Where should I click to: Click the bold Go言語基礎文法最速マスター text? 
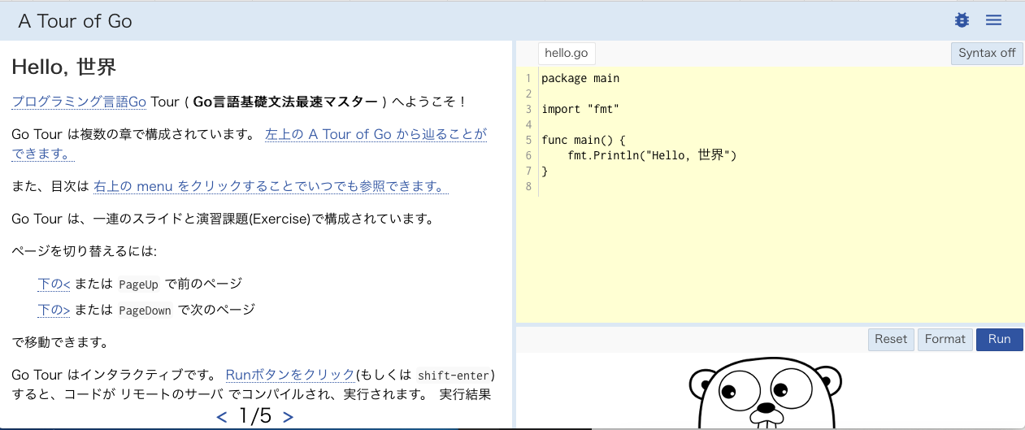pyautogui.click(x=285, y=102)
